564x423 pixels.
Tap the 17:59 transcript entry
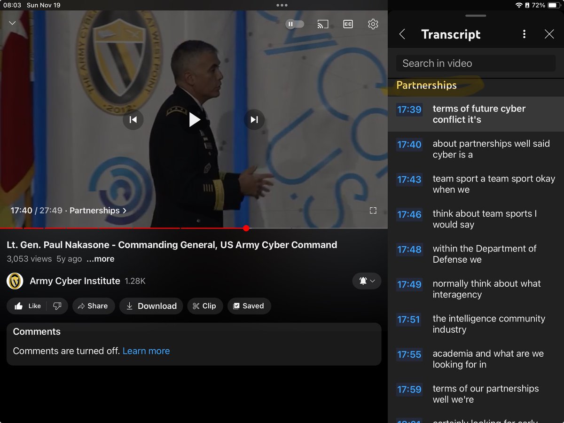(x=476, y=394)
